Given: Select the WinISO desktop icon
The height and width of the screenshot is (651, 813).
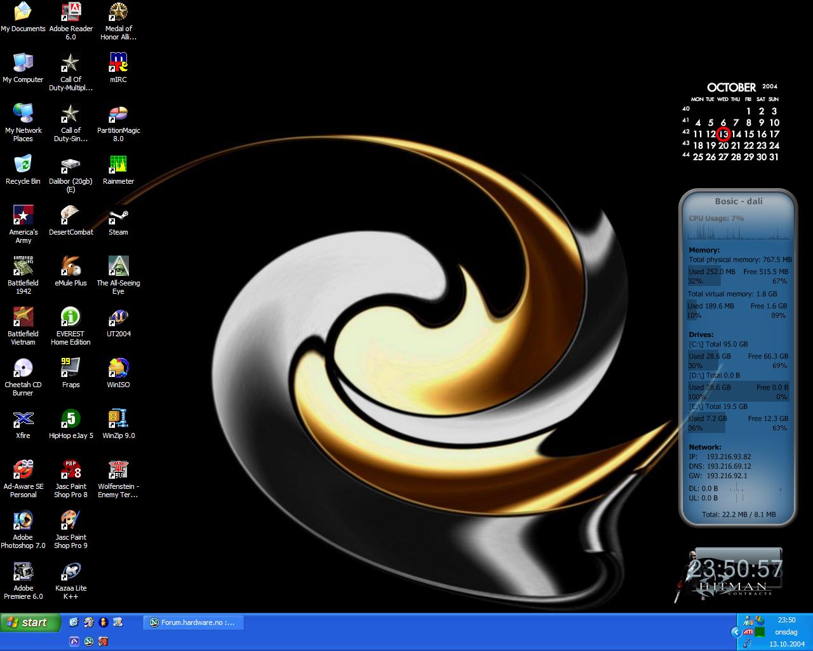Looking at the screenshot, I should (118, 373).
